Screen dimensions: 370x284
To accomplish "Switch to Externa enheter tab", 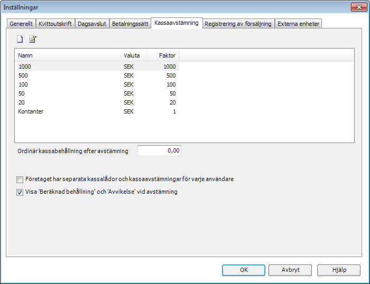I will point(298,24).
